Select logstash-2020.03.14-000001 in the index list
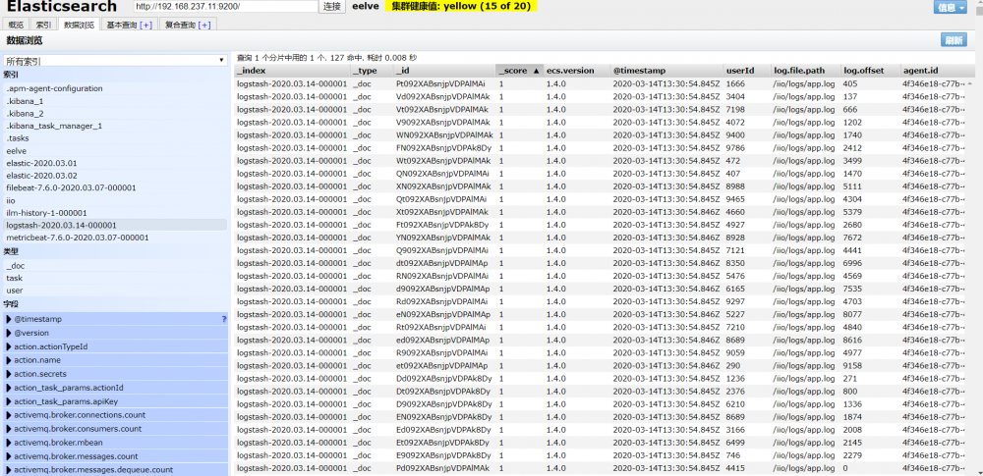 [115, 225]
